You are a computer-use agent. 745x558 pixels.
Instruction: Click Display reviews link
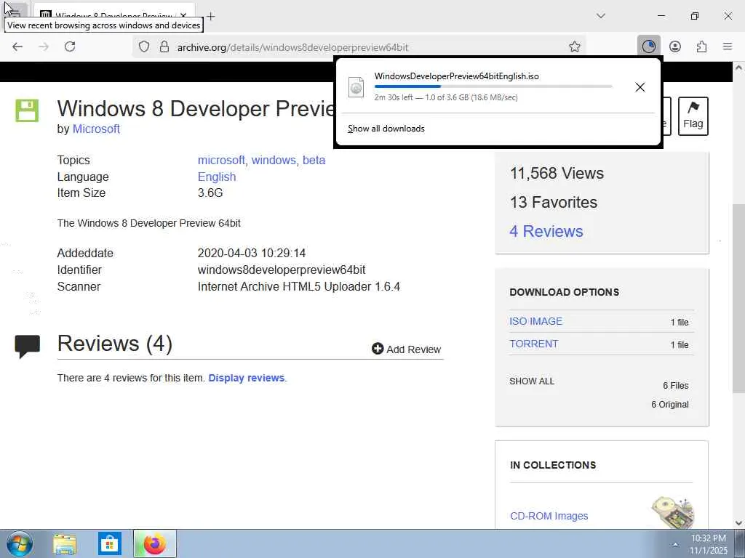point(246,378)
